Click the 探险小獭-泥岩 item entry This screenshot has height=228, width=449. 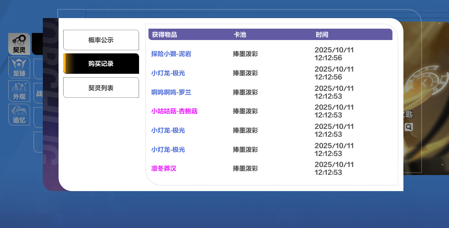(x=171, y=54)
